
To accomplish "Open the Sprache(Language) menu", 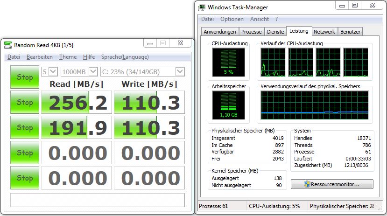I will [125, 57].
